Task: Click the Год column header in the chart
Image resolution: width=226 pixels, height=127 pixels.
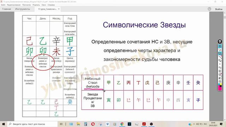Action: (70, 18)
